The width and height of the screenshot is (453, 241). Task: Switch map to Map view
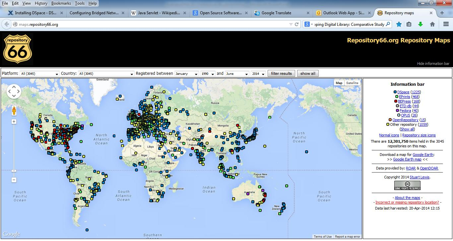(339, 83)
